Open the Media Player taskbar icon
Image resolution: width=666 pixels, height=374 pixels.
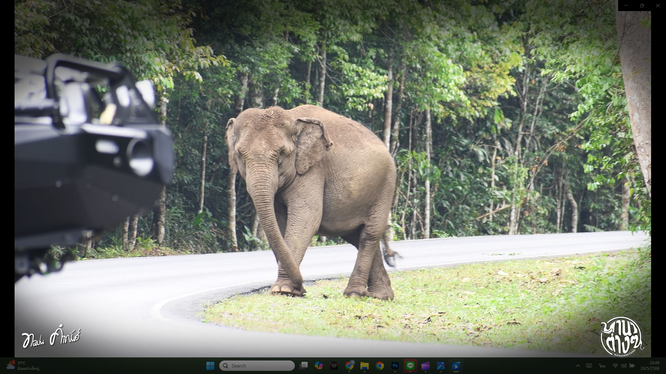coord(456,366)
